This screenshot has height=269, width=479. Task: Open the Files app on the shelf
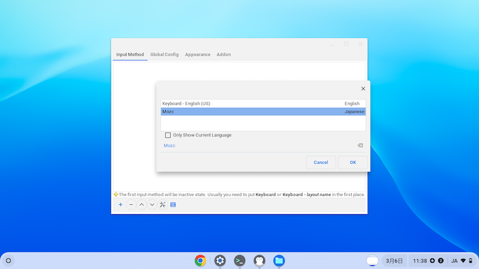(279, 261)
